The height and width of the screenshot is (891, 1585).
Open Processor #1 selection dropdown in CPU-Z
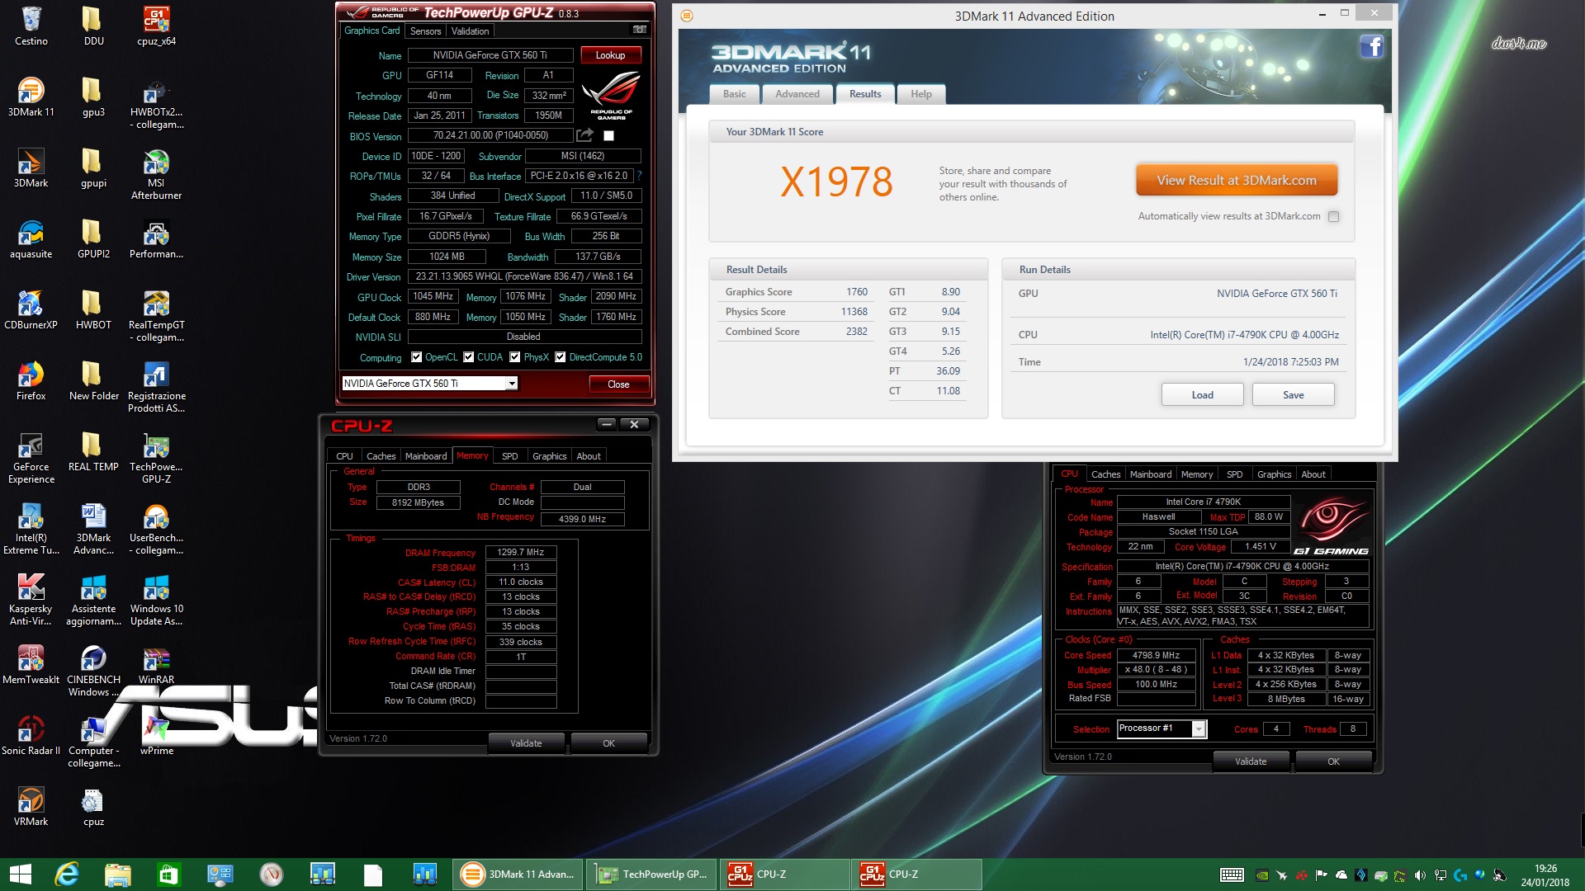tap(1198, 728)
